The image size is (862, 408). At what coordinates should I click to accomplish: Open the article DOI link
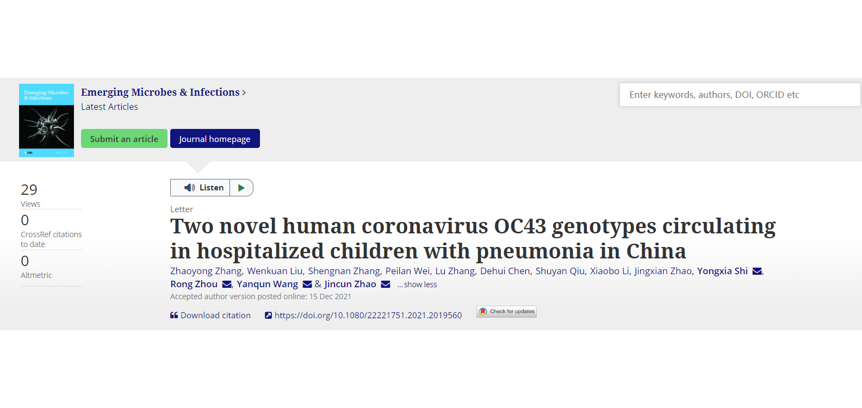(x=368, y=316)
